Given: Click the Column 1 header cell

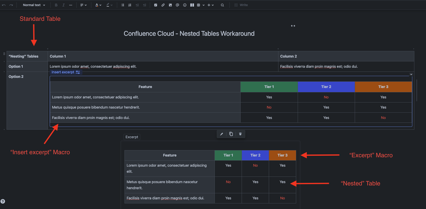Looking at the screenshot, I should tap(163, 56).
